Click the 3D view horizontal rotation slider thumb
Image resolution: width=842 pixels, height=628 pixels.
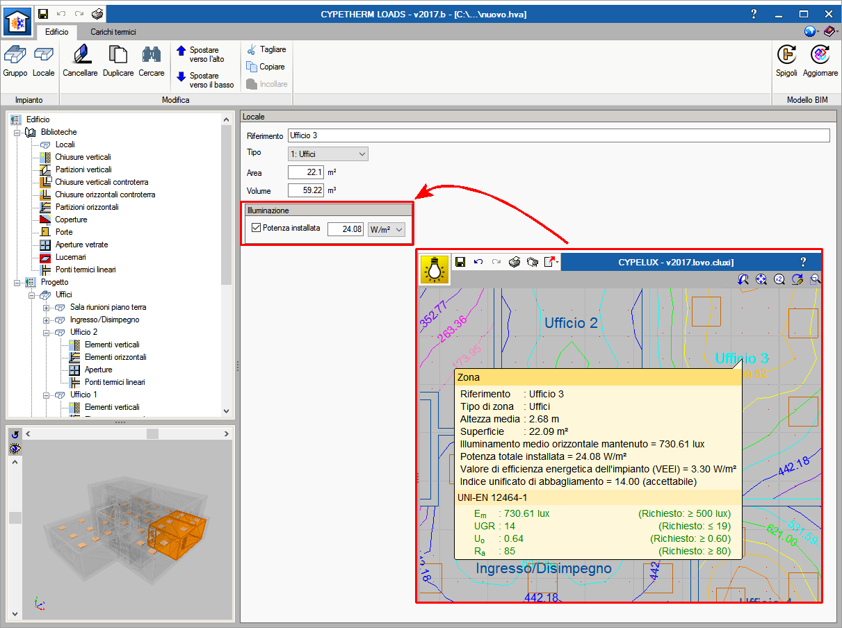152,434
